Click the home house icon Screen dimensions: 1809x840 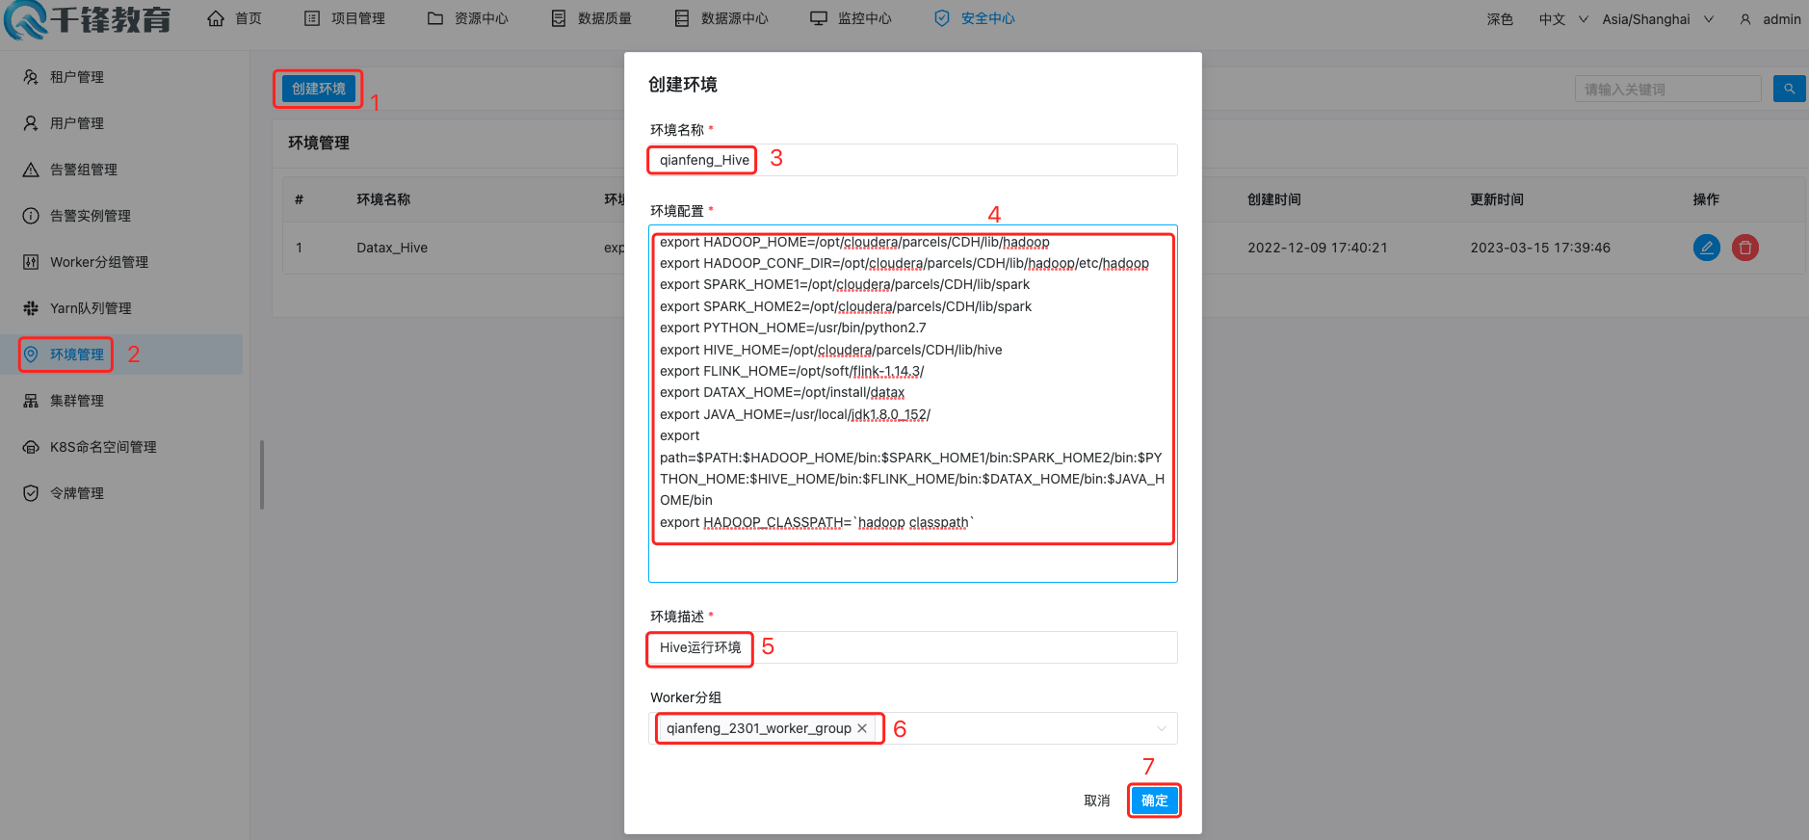coord(216,18)
